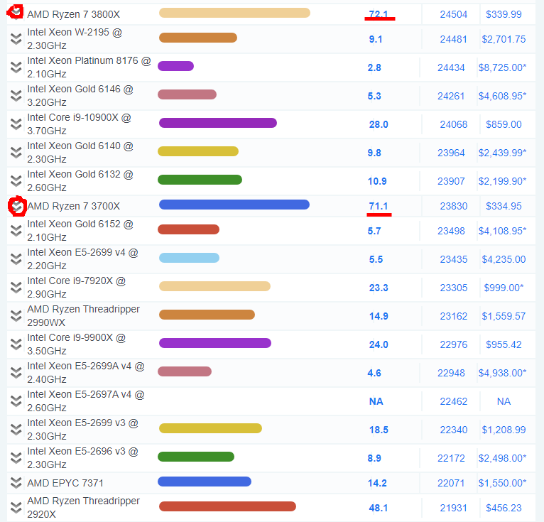Click the $334.95 price link
The width and height of the screenshot is (544, 522).
[x=504, y=206]
